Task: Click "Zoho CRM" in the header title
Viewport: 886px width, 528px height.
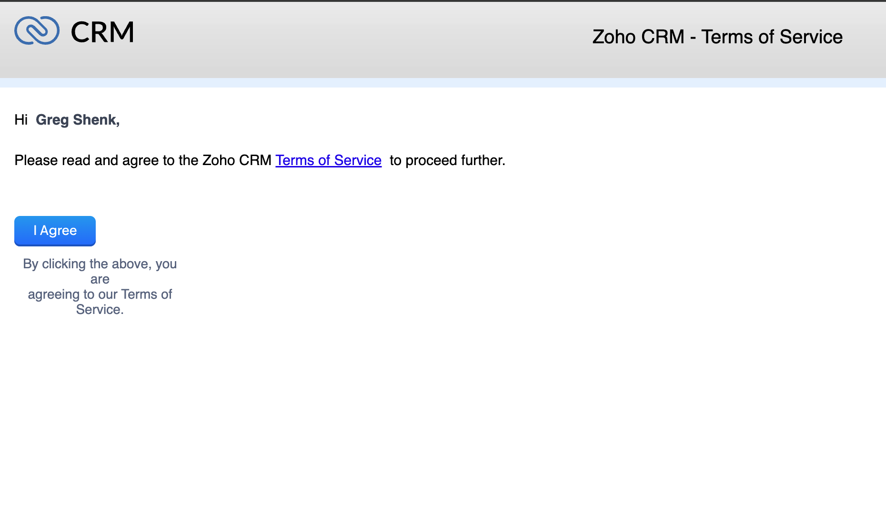Action: tap(638, 37)
